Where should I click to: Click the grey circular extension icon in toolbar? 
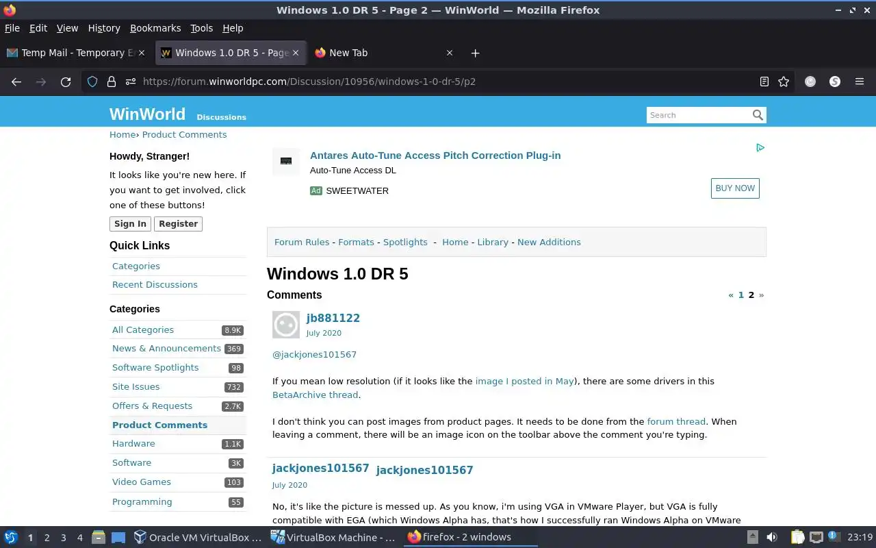coord(810,82)
